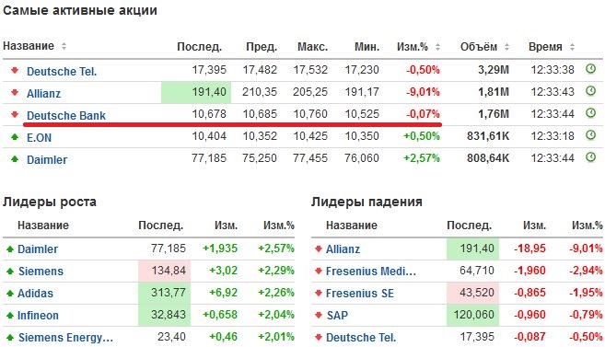Sort by Объём column arrows
Image resolution: width=605 pixels, height=347 pixels.
[x=506, y=47]
